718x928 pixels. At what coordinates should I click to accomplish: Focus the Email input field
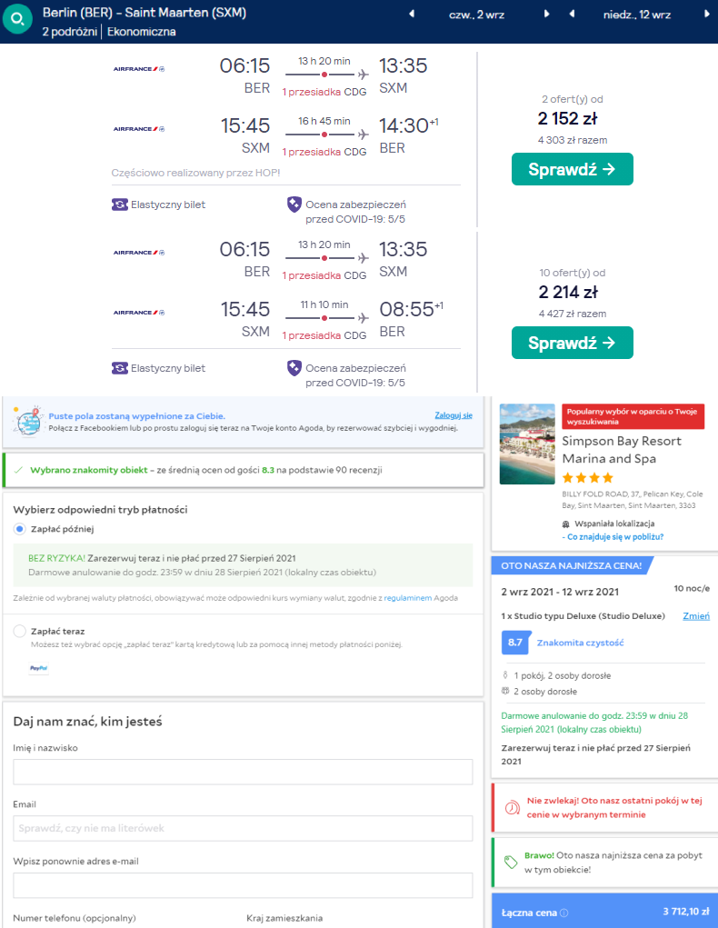point(243,828)
